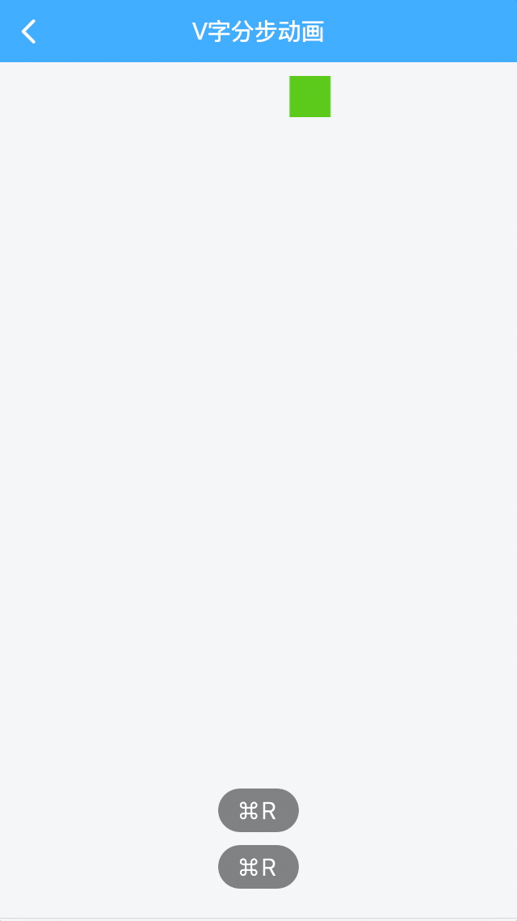517x921 pixels.
Task: Return to previous page via header arrow
Action: [28, 32]
